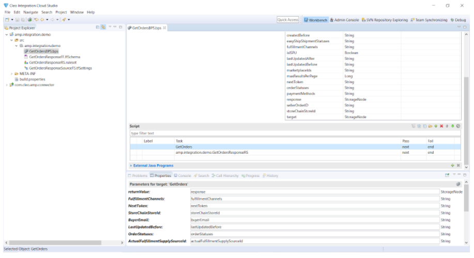Open the Project menu
The height and width of the screenshot is (258, 474).
pyautogui.click(x=61, y=12)
